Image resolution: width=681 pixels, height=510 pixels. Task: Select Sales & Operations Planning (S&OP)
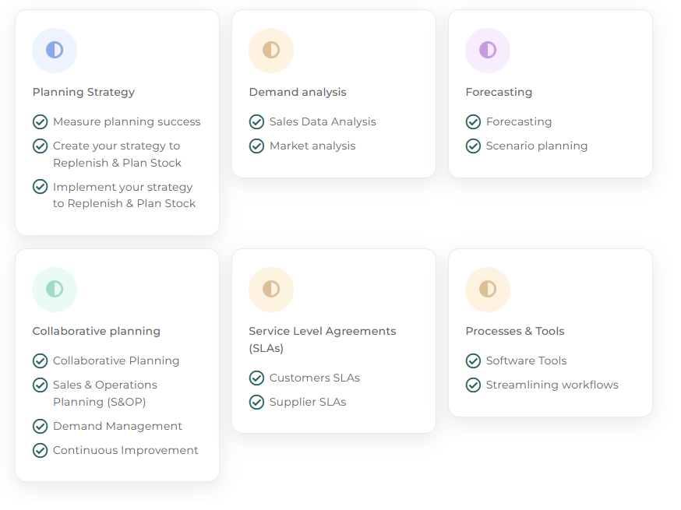105,393
